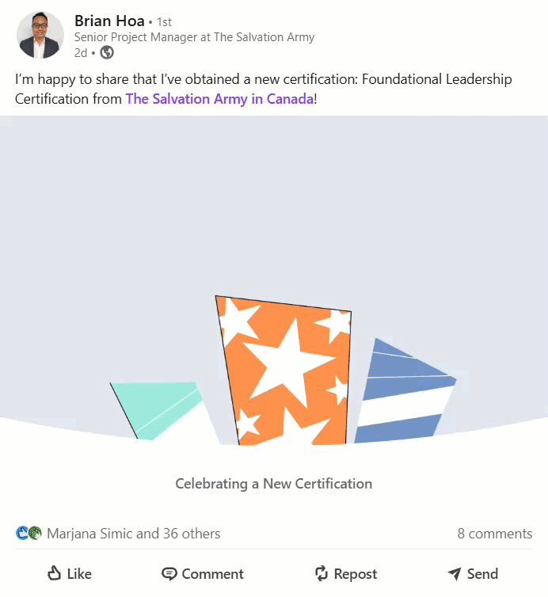The height and width of the screenshot is (597, 548).
Task: Click the globe public visibility icon
Action: point(107,53)
